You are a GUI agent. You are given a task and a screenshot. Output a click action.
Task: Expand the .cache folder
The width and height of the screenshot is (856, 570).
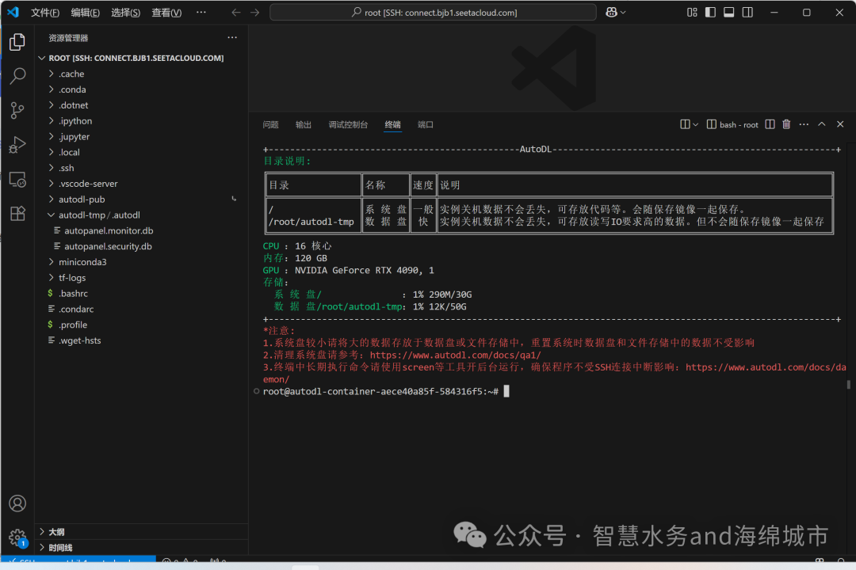[141, 74]
